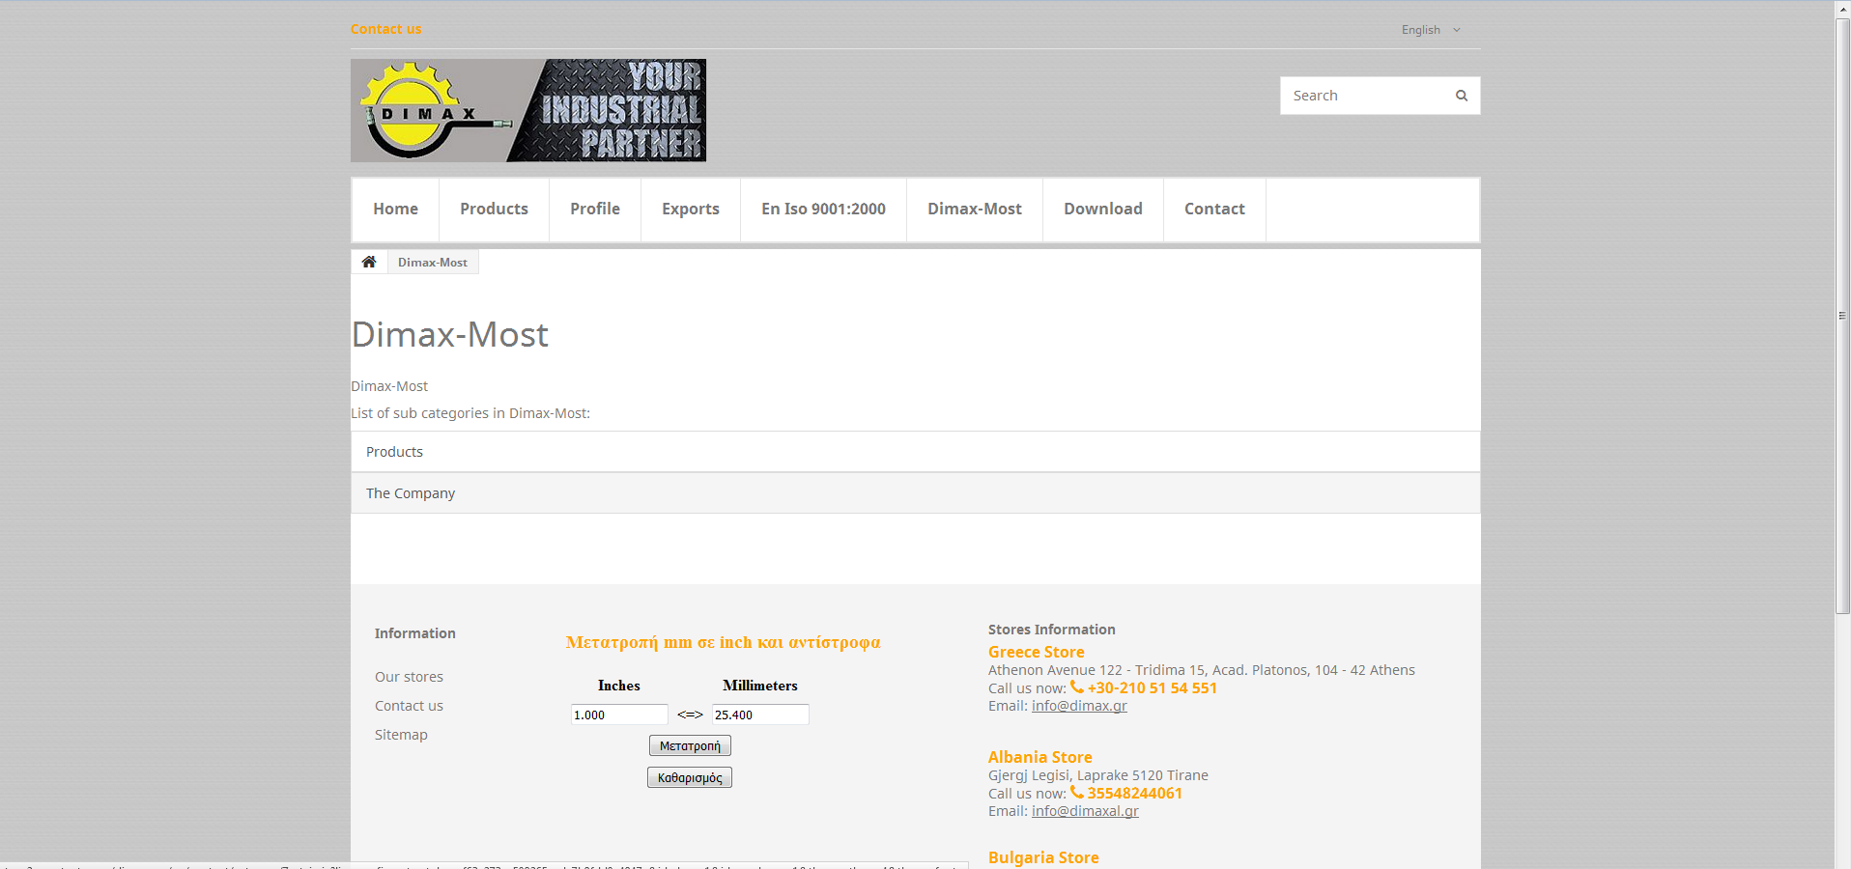Click the info@dimax.gr email link

coord(1079,706)
